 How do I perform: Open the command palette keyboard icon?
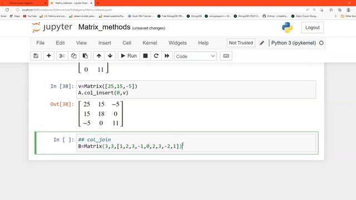tap(226, 56)
